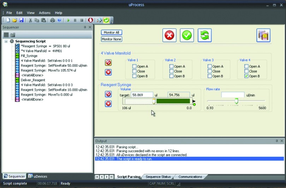Check Valve 3 Close

[x=210, y=71]
